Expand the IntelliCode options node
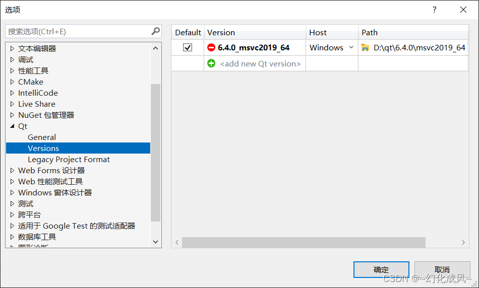This screenshot has width=479, height=288. tap(13, 93)
